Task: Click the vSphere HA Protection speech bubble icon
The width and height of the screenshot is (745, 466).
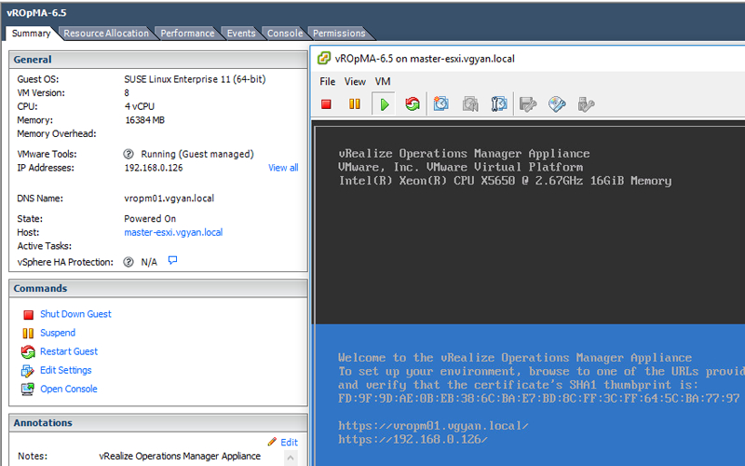Action: click(172, 261)
